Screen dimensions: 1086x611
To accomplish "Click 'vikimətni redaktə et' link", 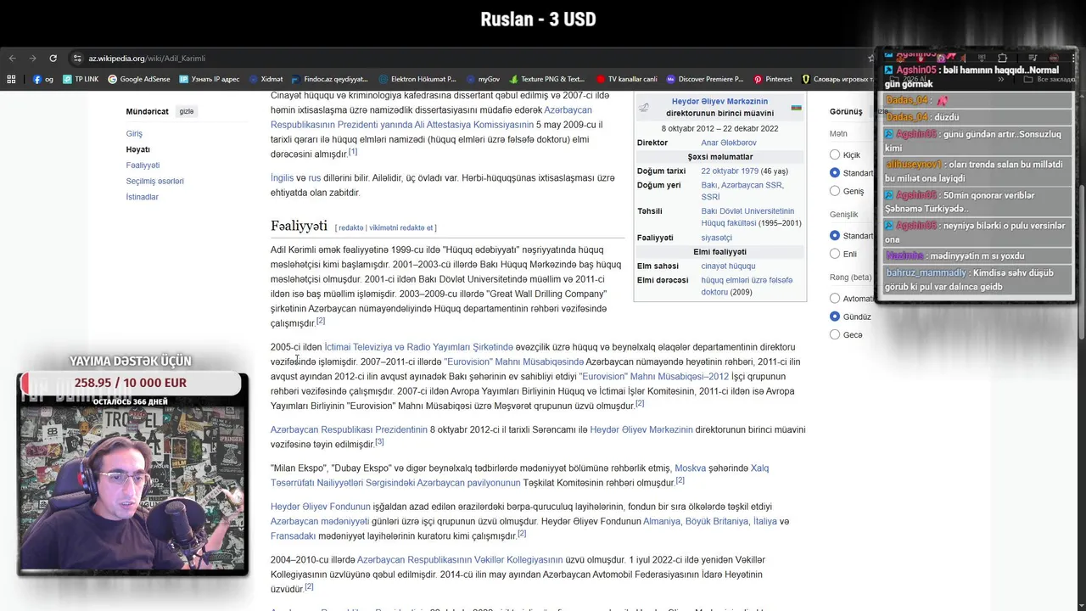I will (x=401, y=227).
